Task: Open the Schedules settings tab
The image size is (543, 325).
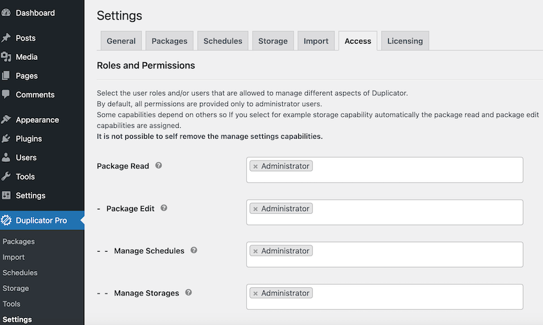Action: 223,41
